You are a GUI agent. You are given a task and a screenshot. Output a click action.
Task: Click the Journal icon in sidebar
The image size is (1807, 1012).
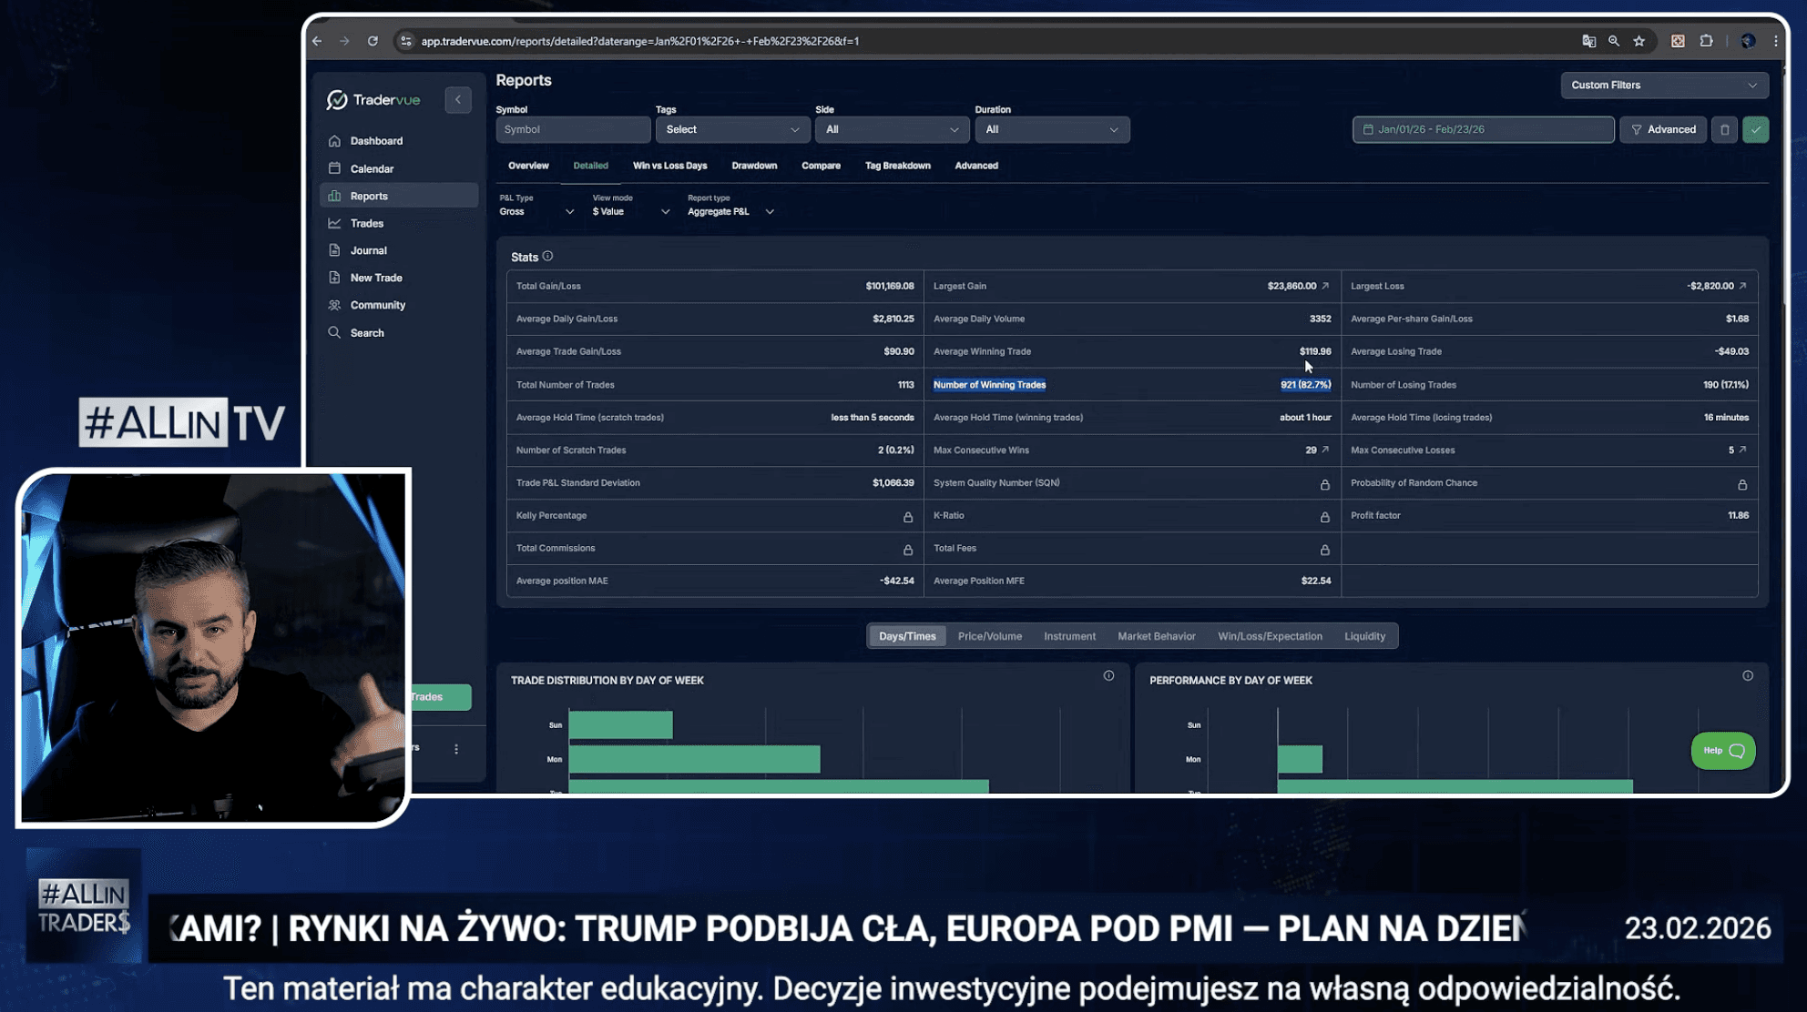[334, 250]
